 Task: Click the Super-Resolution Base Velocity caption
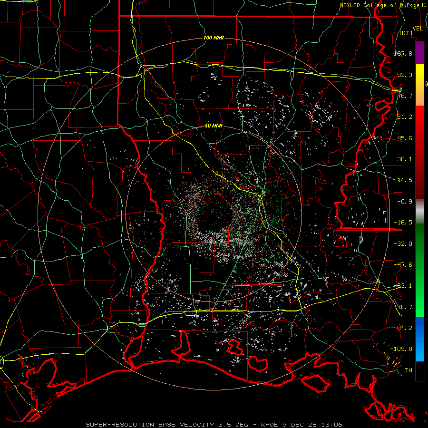(214, 425)
